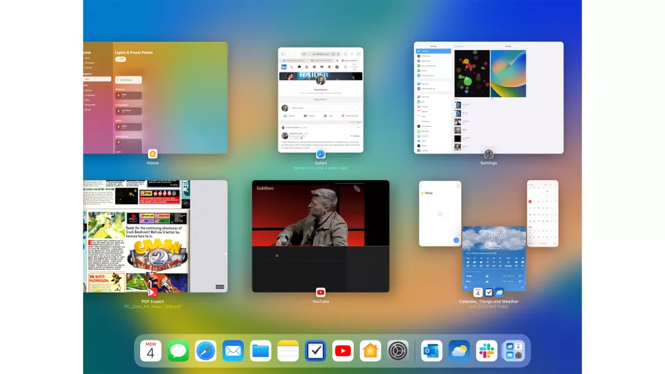Open the Things Today window
Image resolution: width=665 pixels, height=374 pixels.
pos(440,214)
